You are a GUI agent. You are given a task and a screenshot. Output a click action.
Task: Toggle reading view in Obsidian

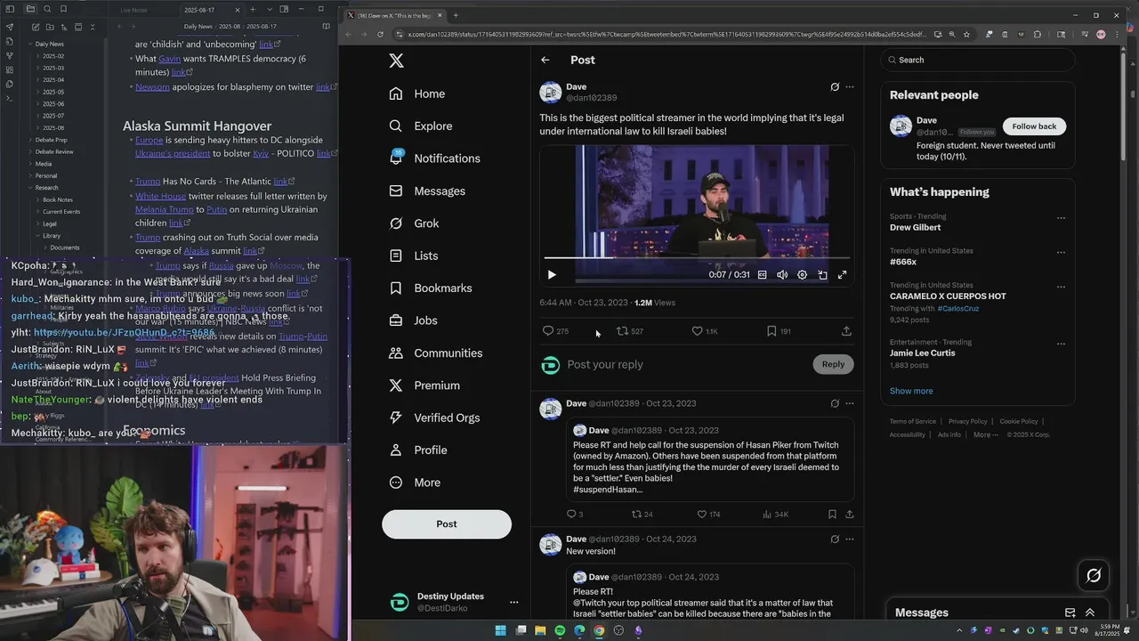(x=327, y=27)
